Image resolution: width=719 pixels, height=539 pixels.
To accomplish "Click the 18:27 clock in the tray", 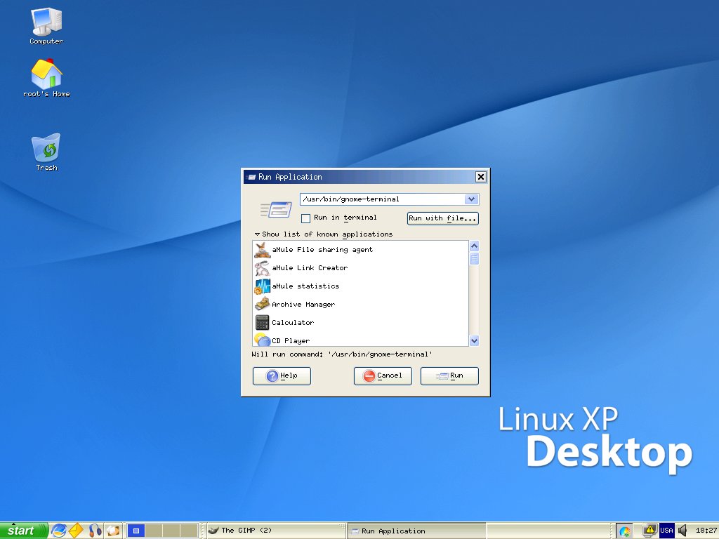I will (x=706, y=531).
